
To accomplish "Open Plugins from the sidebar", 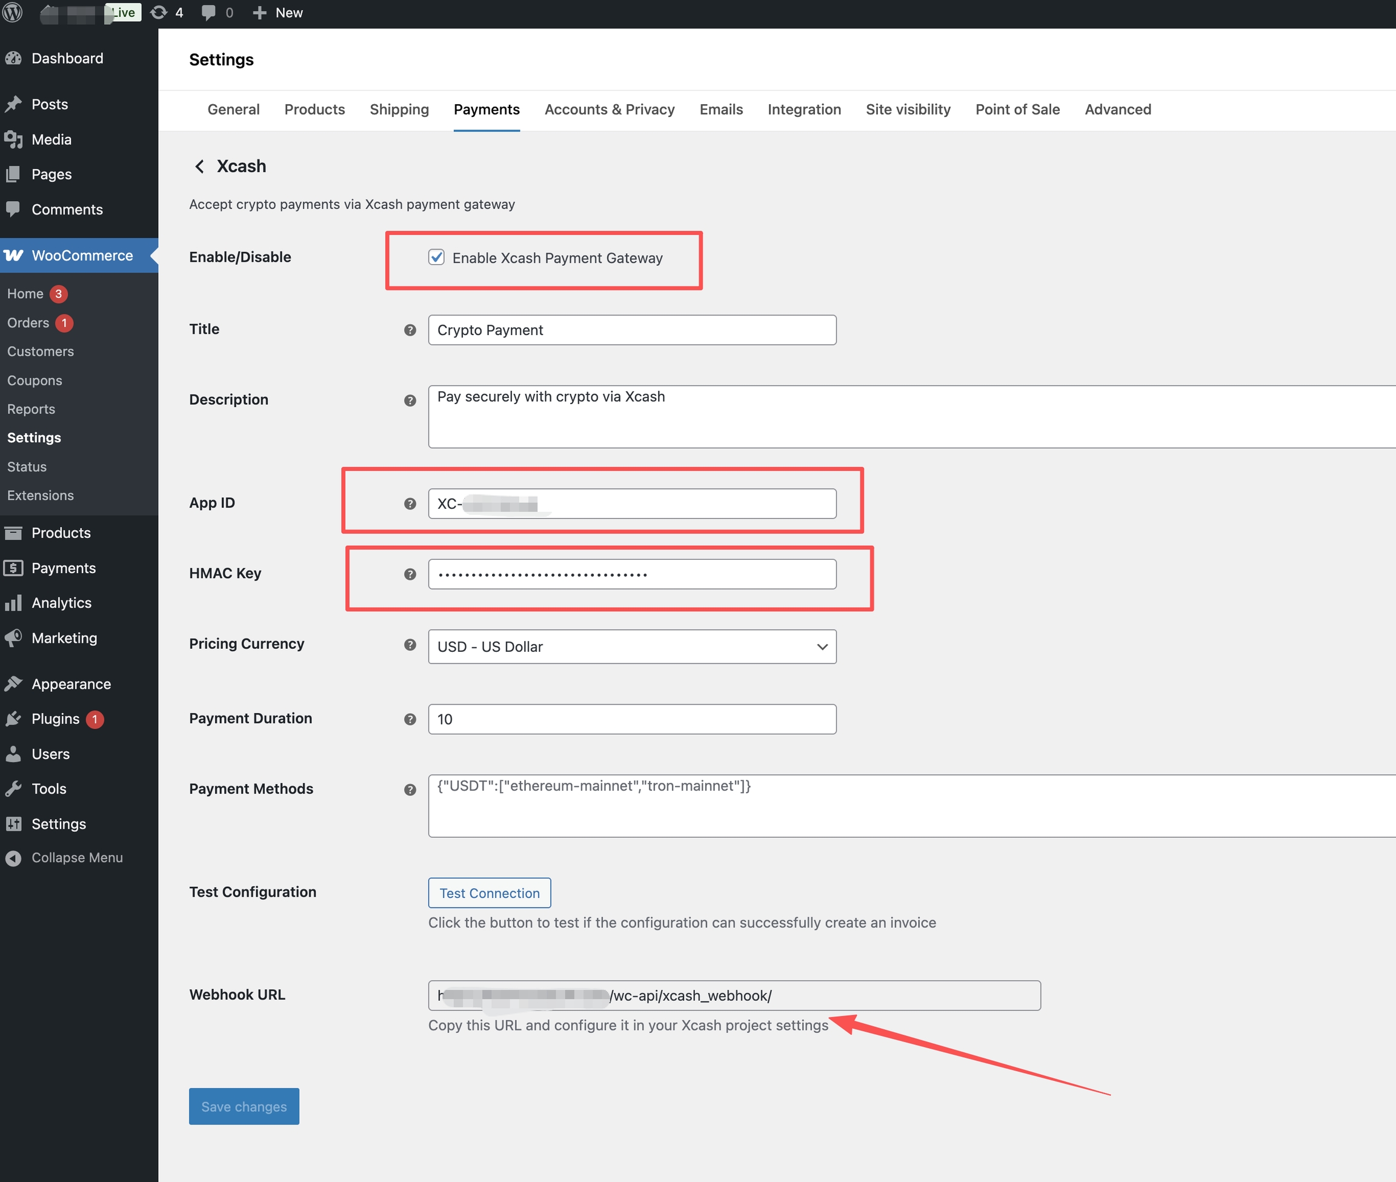I will pyautogui.click(x=55, y=719).
